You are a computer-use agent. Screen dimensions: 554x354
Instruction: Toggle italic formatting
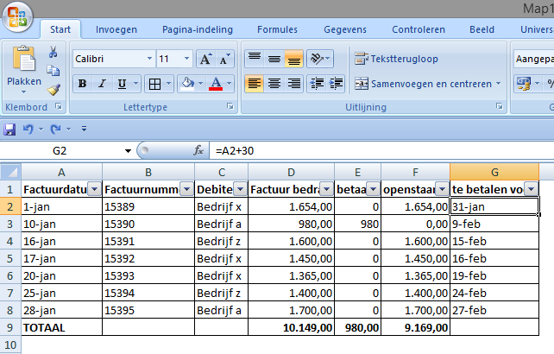[x=102, y=84]
